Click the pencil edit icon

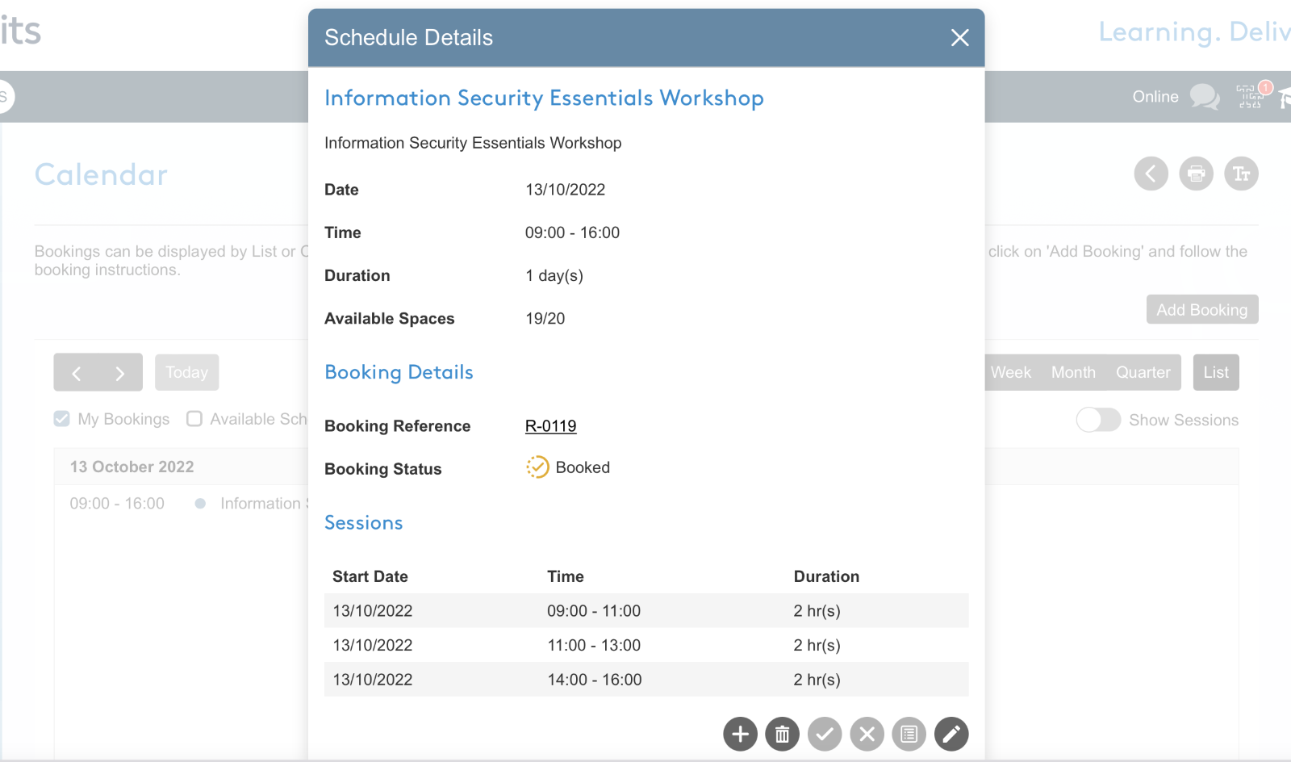[951, 734]
